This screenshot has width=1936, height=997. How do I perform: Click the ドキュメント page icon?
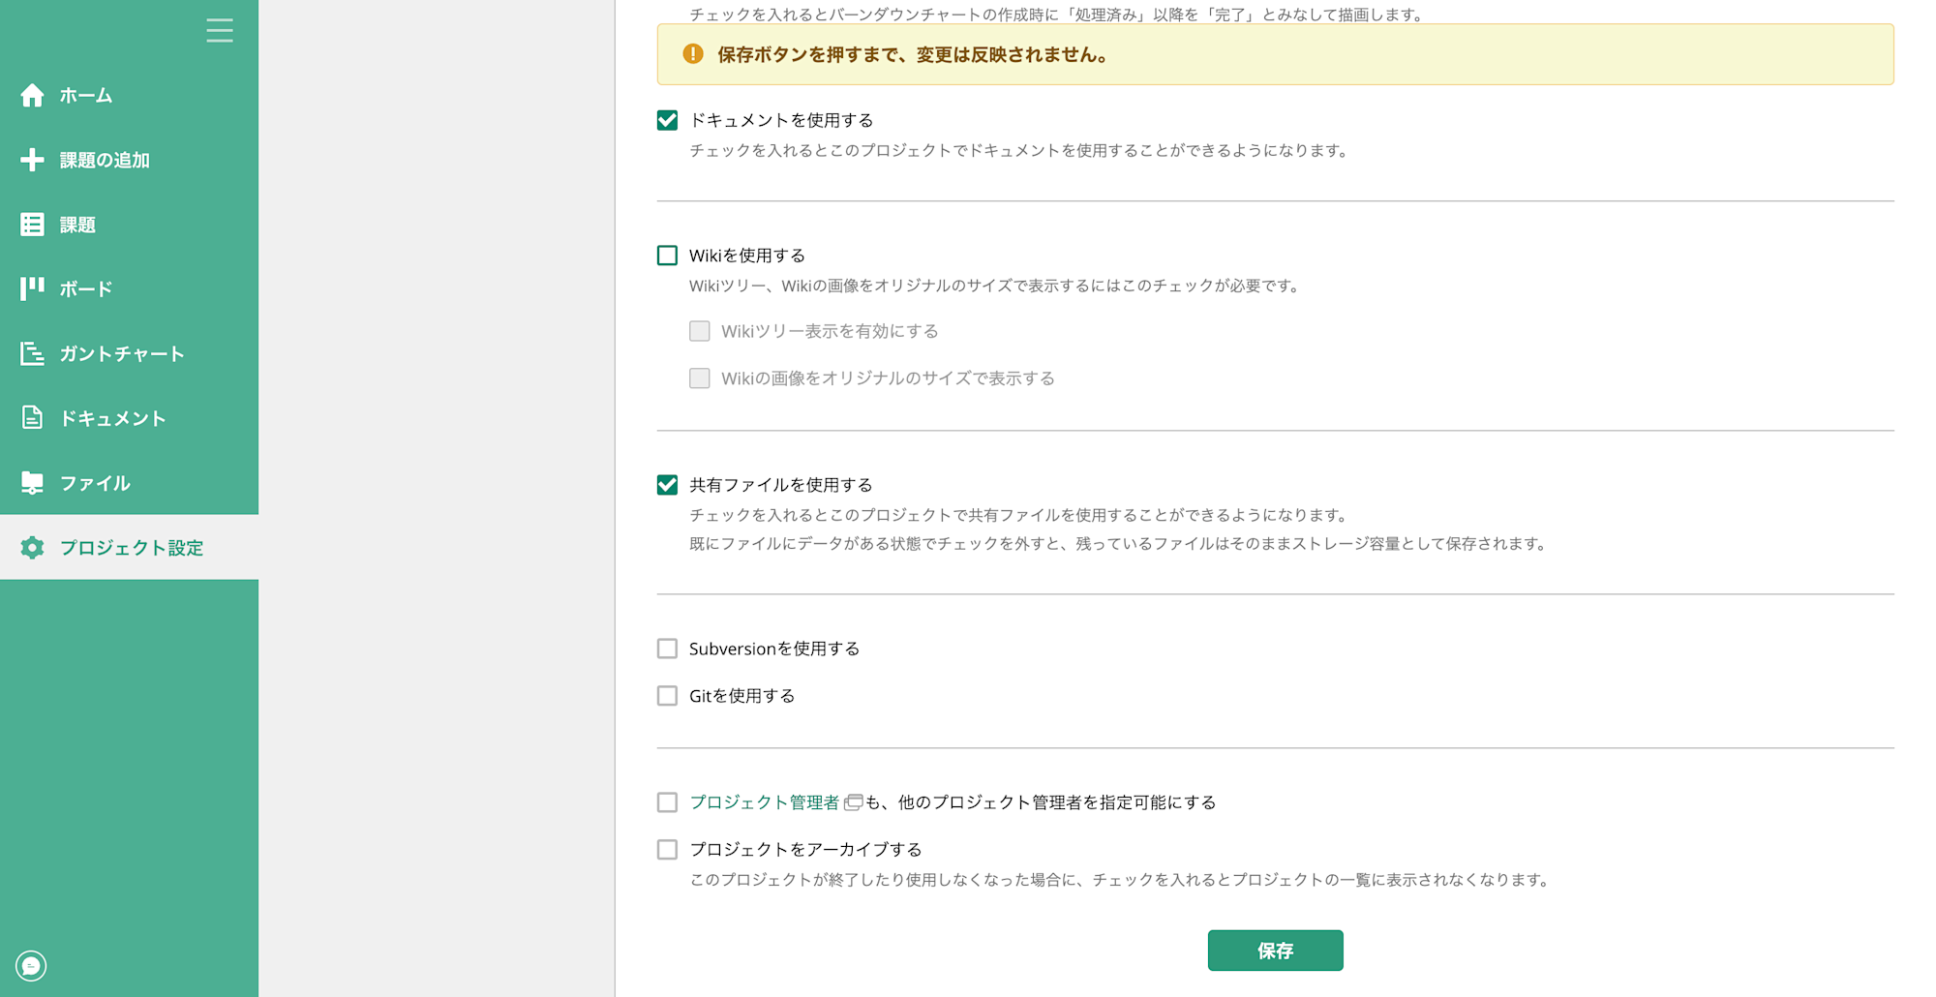click(x=32, y=417)
